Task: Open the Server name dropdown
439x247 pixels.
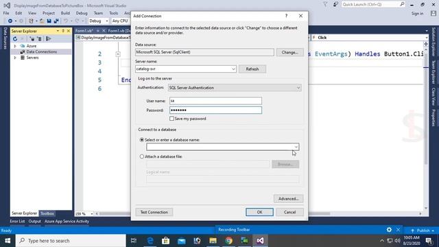Action: click(x=233, y=69)
